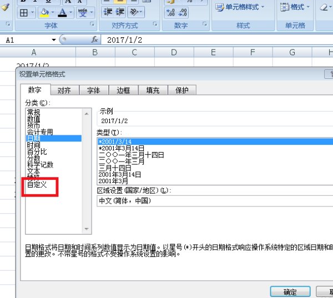Screen dimensions: 333x298
Task: Launch the clipboard group dialog launcher
Action: 8,24
